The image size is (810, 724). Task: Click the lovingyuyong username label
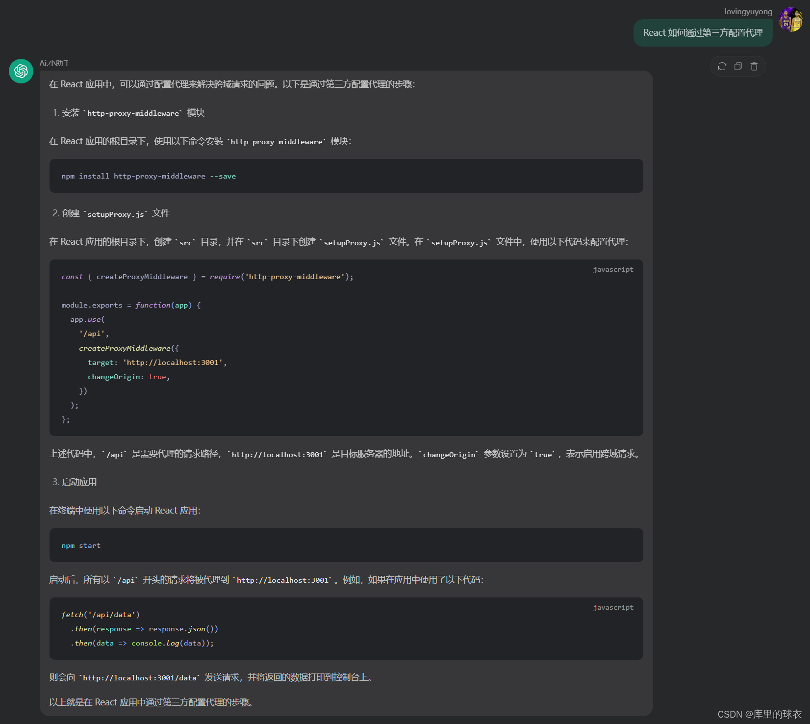pos(748,12)
